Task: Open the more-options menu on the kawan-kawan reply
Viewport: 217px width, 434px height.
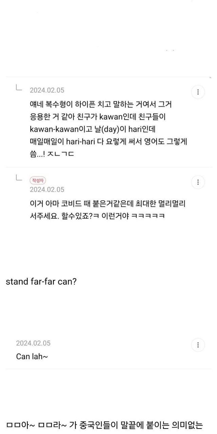Action: coord(198,92)
